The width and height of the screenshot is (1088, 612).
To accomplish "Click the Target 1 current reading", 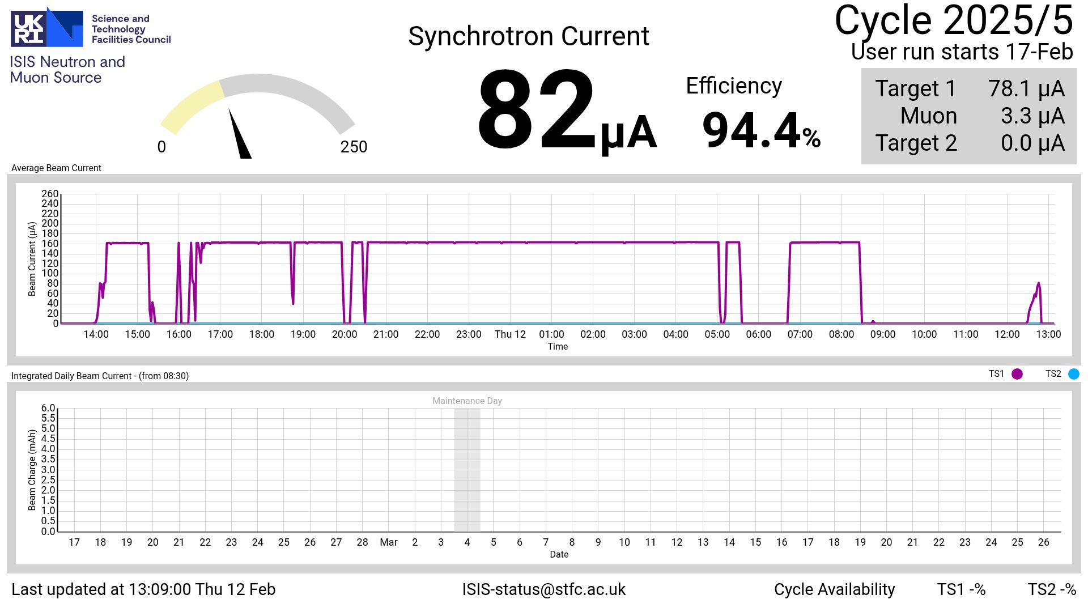I will 1026,89.
